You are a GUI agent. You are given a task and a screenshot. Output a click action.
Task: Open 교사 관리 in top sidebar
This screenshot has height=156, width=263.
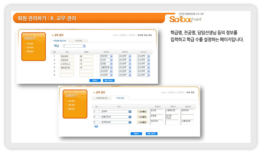(x=30, y=44)
